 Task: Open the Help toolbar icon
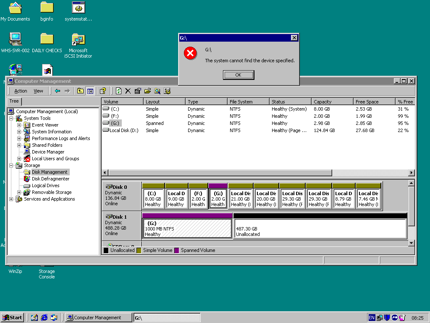[103, 91]
